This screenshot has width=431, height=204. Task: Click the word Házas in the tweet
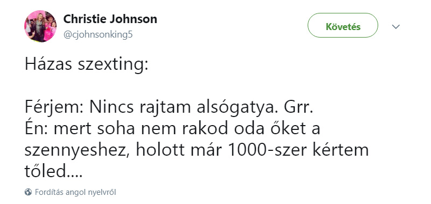[48, 65]
